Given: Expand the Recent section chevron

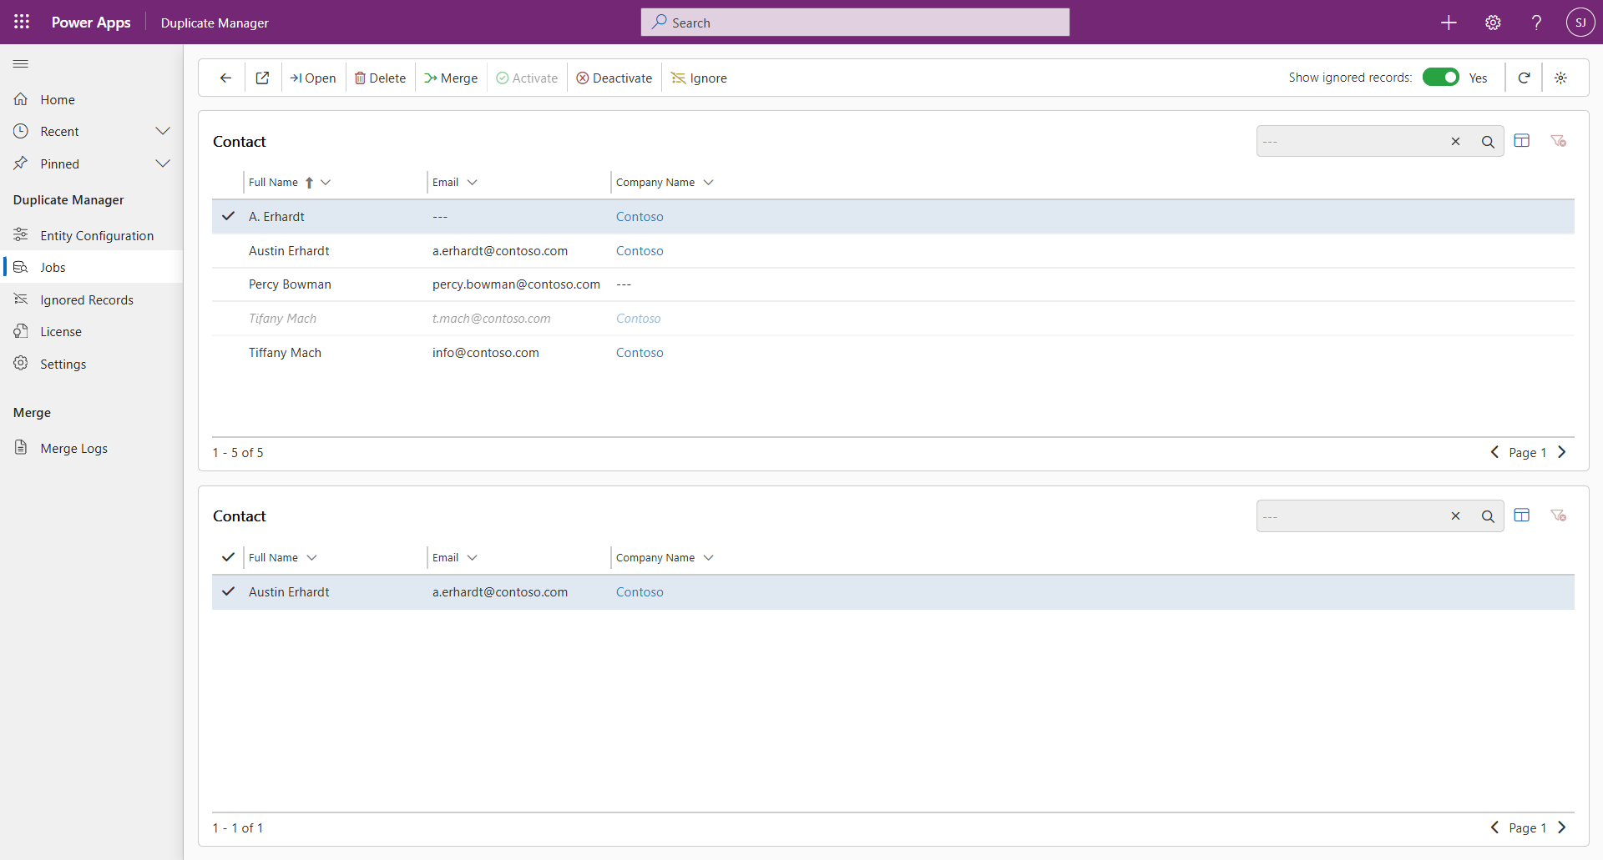Looking at the screenshot, I should (163, 131).
